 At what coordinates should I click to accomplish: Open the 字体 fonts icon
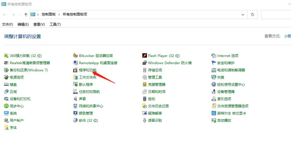click(6, 128)
